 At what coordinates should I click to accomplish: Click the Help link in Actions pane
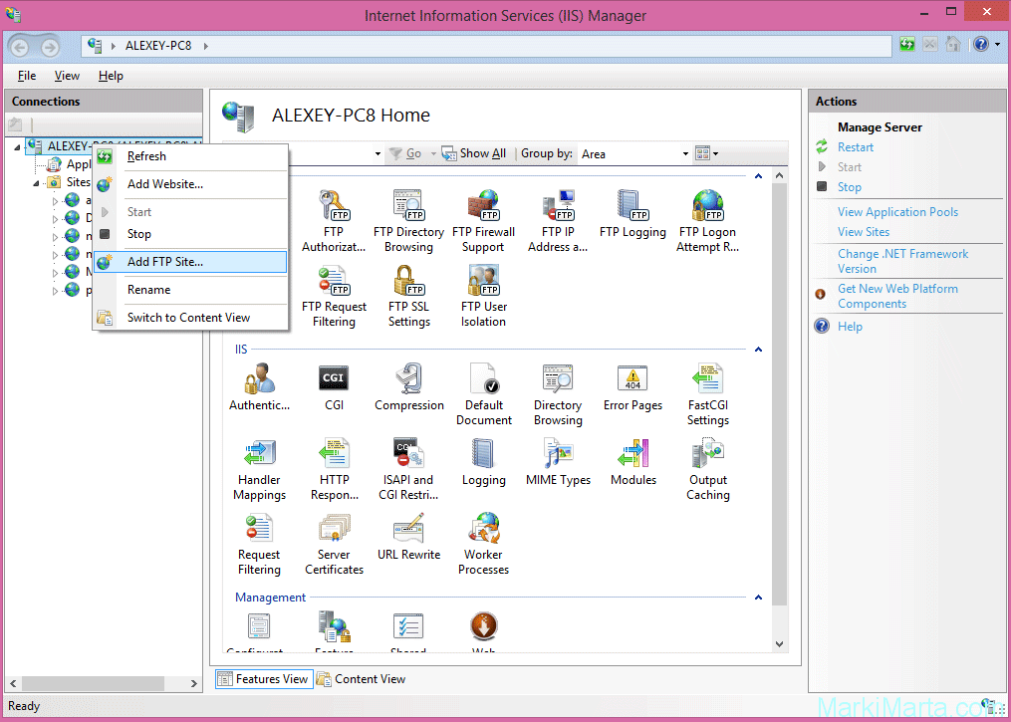pyautogui.click(x=850, y=327)
